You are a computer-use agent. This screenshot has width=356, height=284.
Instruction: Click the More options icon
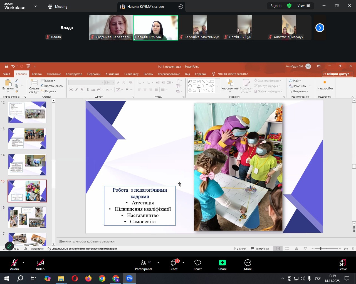[x=248, y=263]
